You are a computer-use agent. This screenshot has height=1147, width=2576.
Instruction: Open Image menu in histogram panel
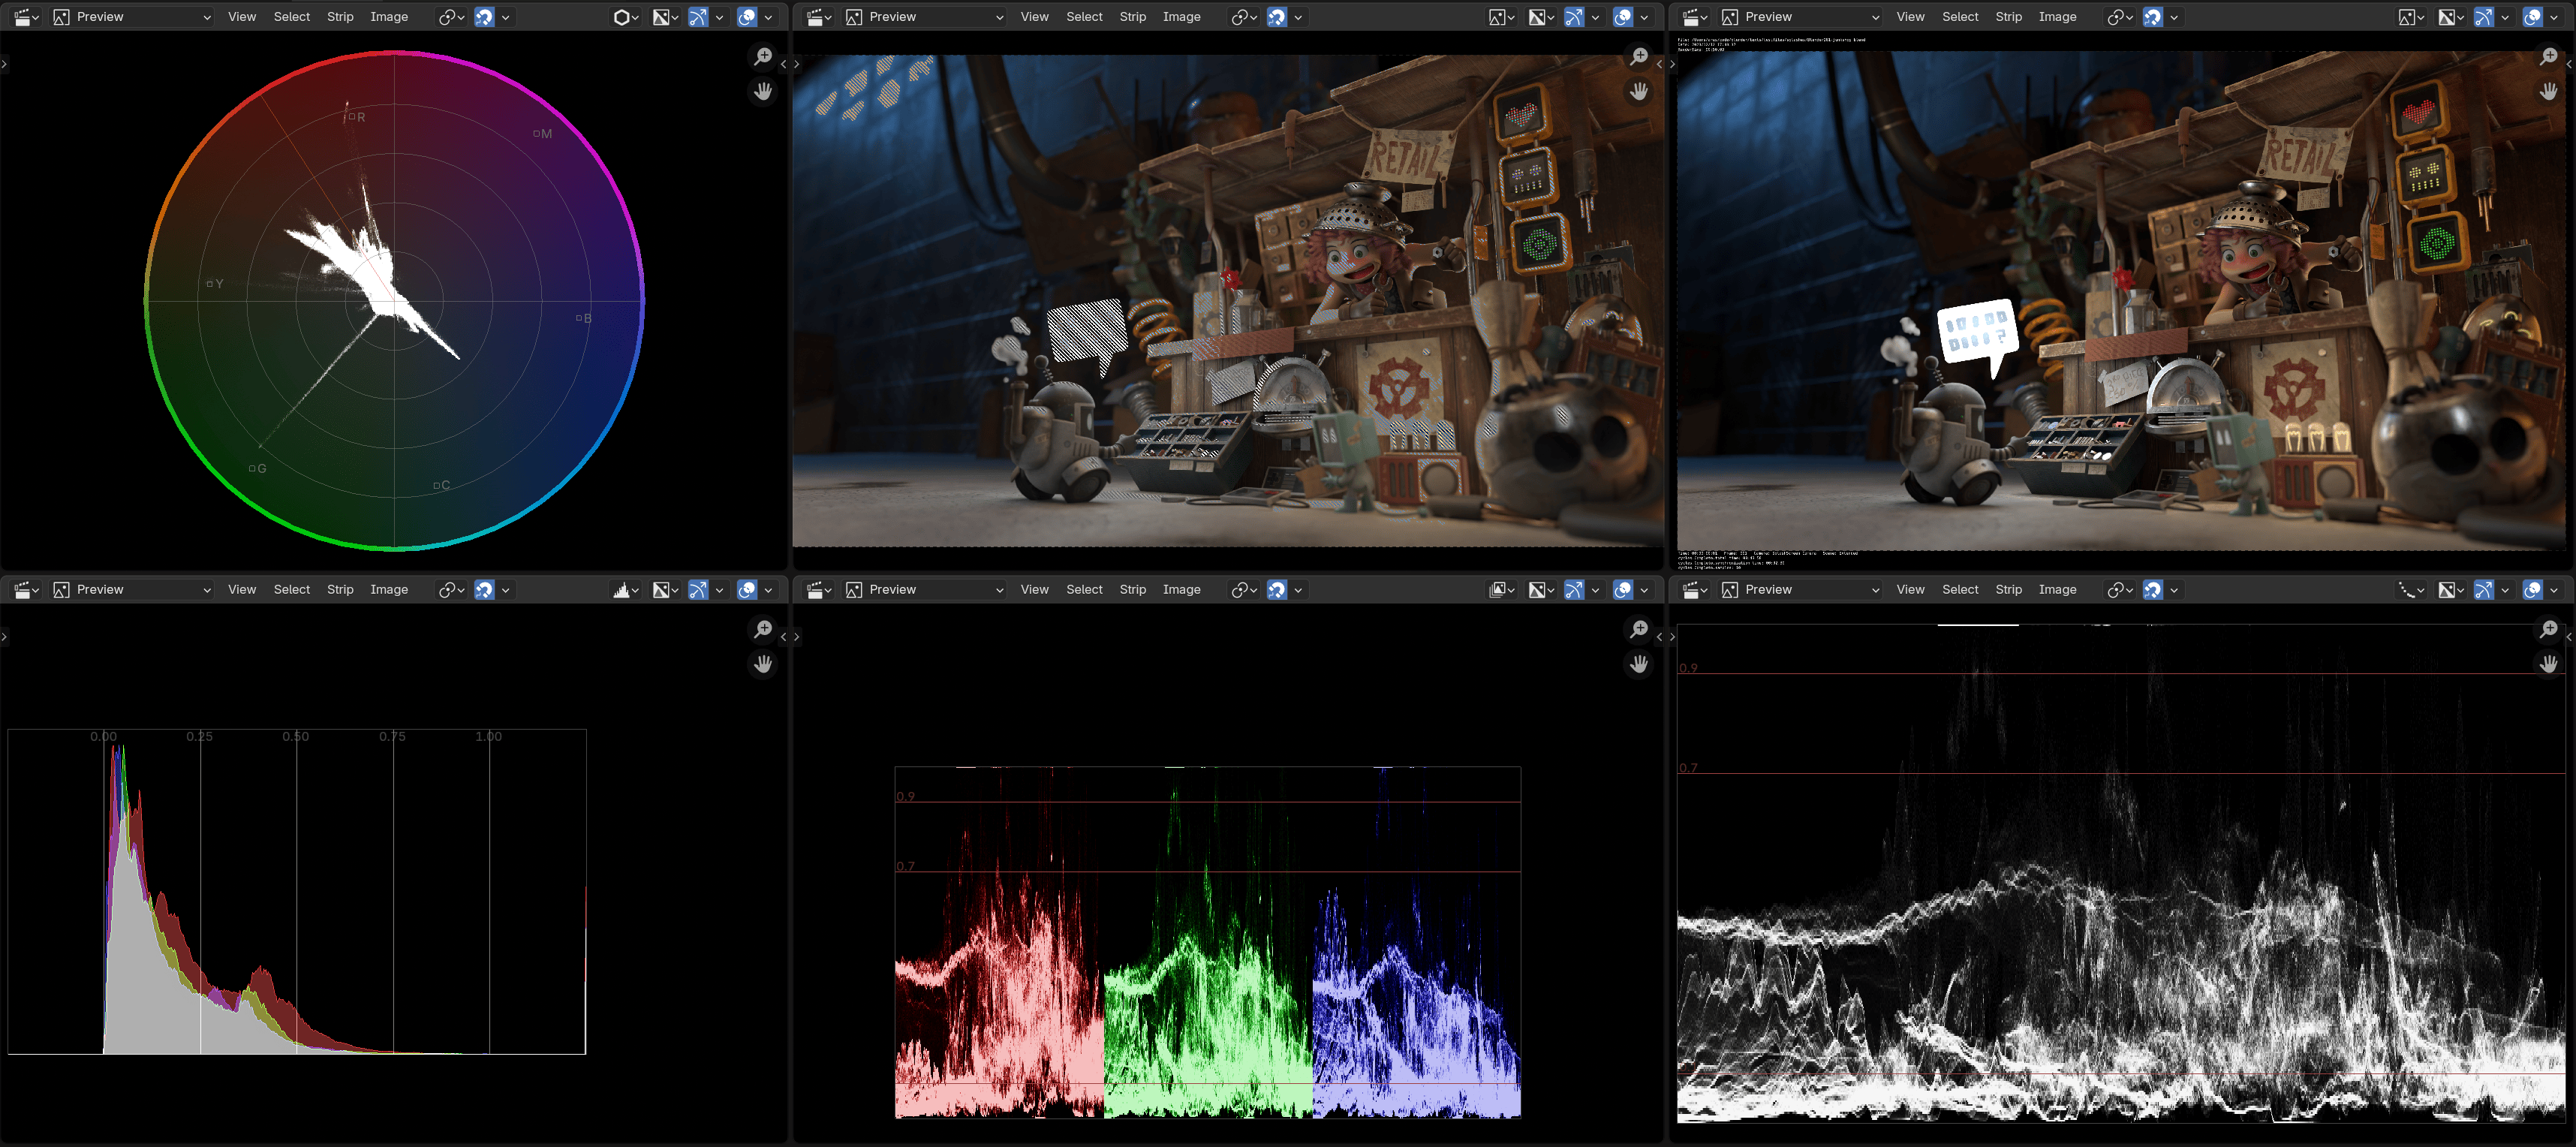[x=389, y=590]
